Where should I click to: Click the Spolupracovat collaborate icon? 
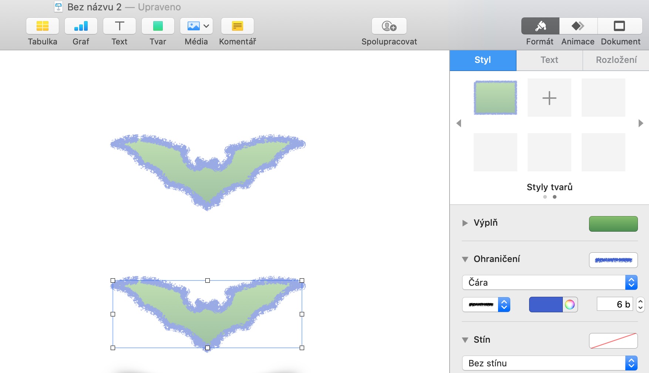[x=389, y=26]
